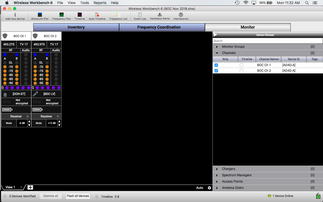This screenshot has width=323, height=202.
Task: Enable the Timeline checkbox for BOC Ch 1
Action: point(241,65)
